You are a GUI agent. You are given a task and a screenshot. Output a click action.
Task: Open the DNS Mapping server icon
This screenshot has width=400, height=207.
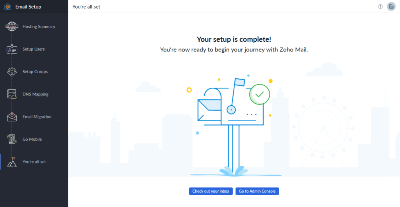pos(12,94)
